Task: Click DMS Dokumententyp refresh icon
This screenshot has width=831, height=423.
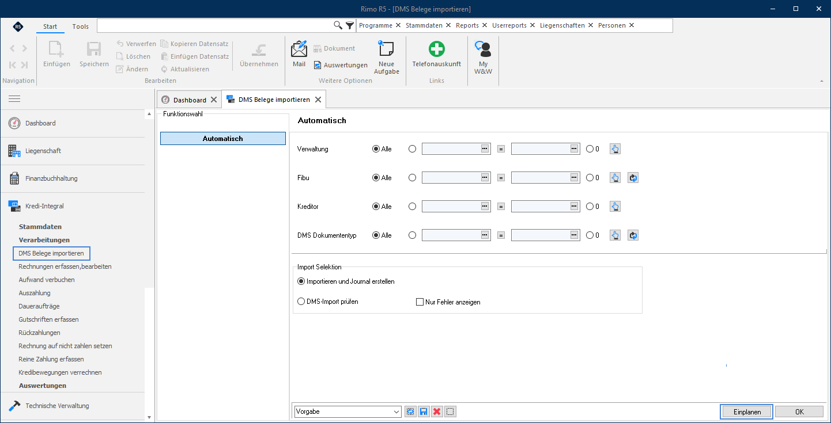Action: pyautogui.click(x=633, y=235)
